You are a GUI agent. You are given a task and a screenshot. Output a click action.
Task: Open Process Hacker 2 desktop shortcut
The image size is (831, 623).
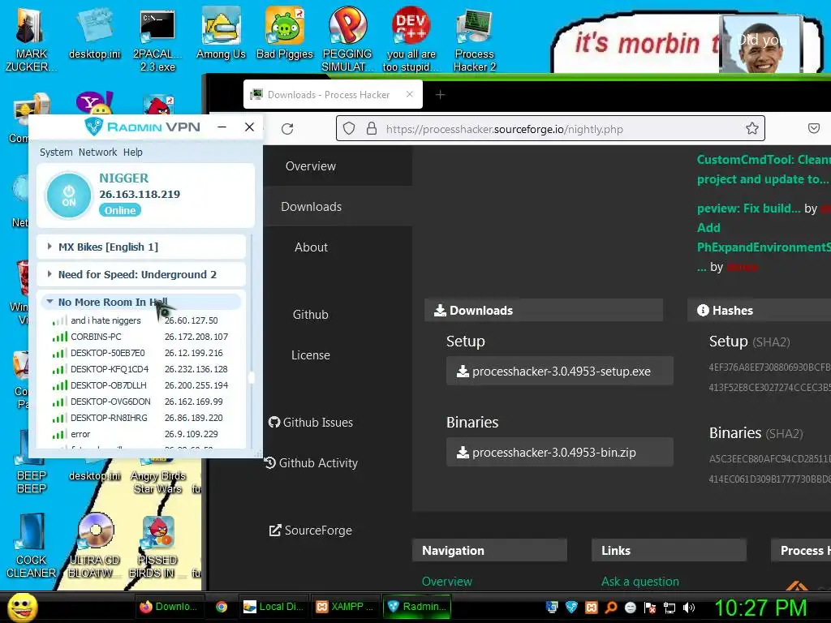474,39
